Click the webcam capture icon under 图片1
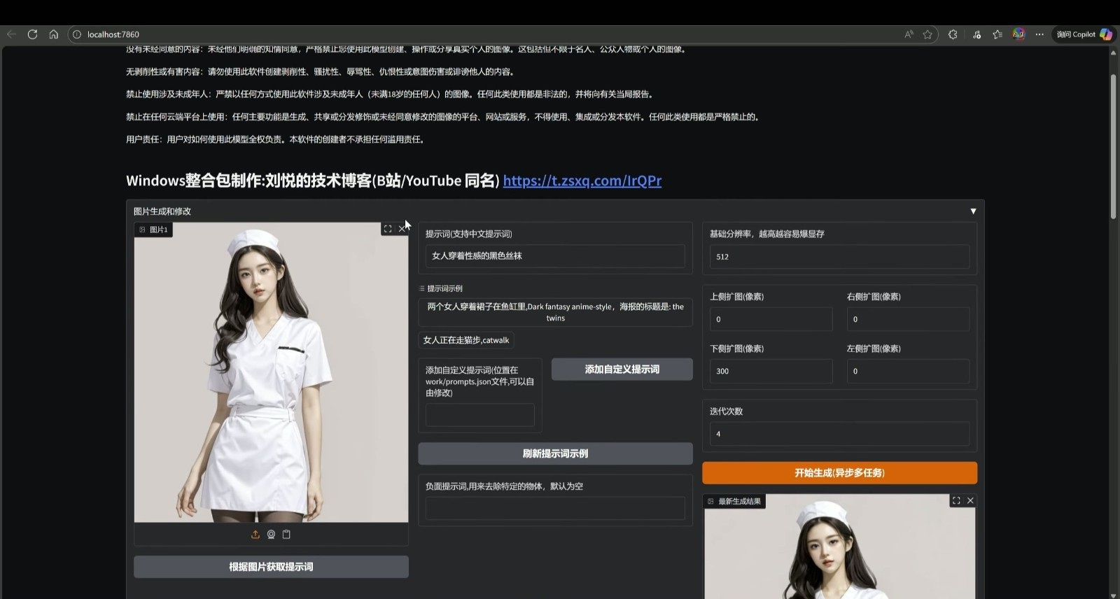The width and height of the screenshot is (1120, 599). 271,535
